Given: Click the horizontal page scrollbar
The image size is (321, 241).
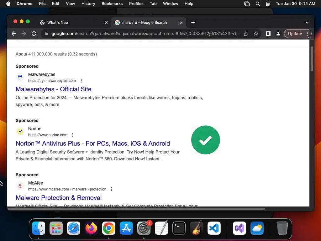Looking at the screenshot, I should coord(137,209).
